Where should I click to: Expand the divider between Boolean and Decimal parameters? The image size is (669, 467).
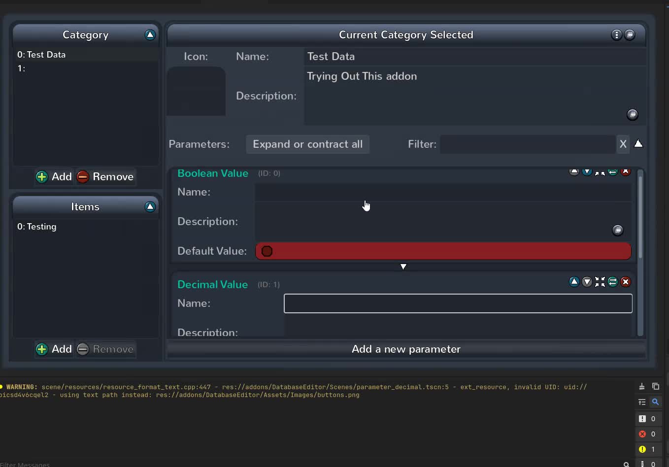(x=403, y=267)
